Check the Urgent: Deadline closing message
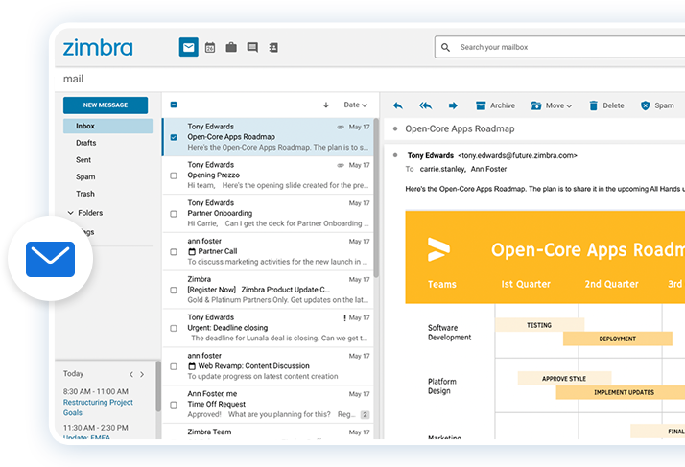685x467 pixels. [x=174, y=328]
